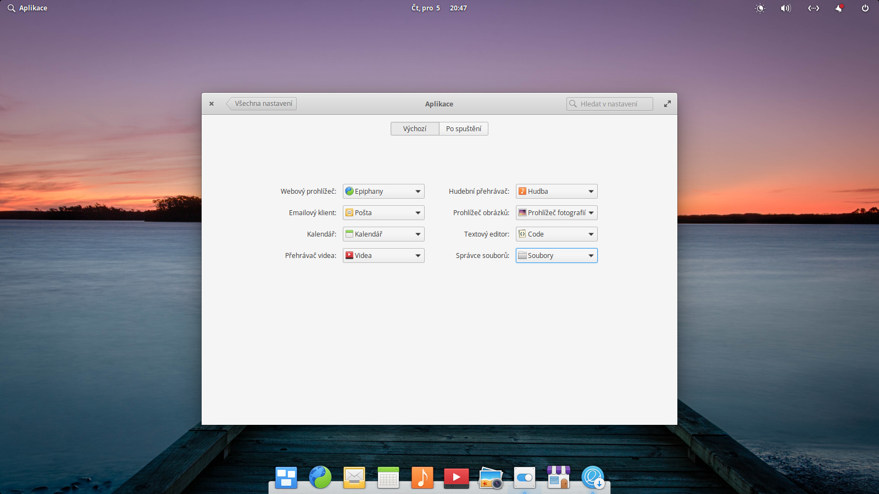This screenshot has height=494, width=879.
Task: Go back via Všechna nastavení button
Action: click(261, 103)
